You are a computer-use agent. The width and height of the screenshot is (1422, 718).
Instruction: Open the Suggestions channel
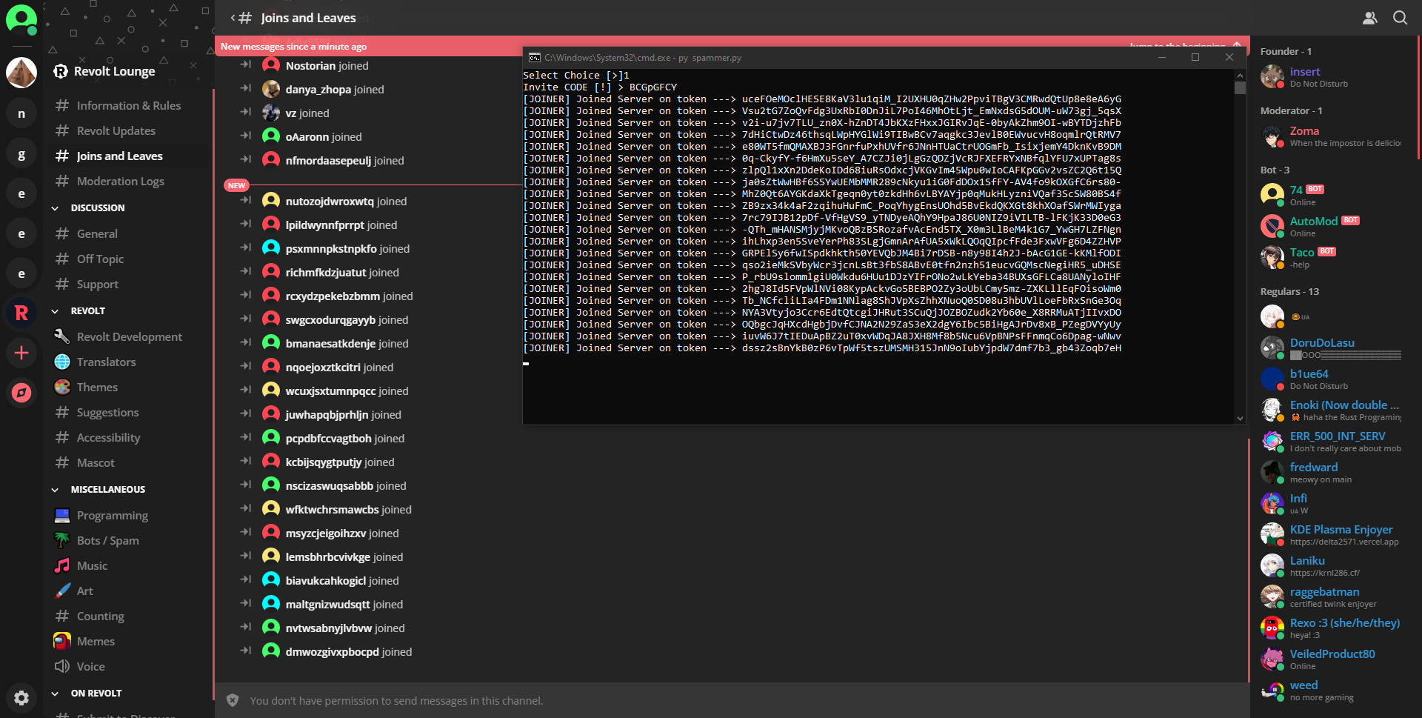(x=127, y=412)
